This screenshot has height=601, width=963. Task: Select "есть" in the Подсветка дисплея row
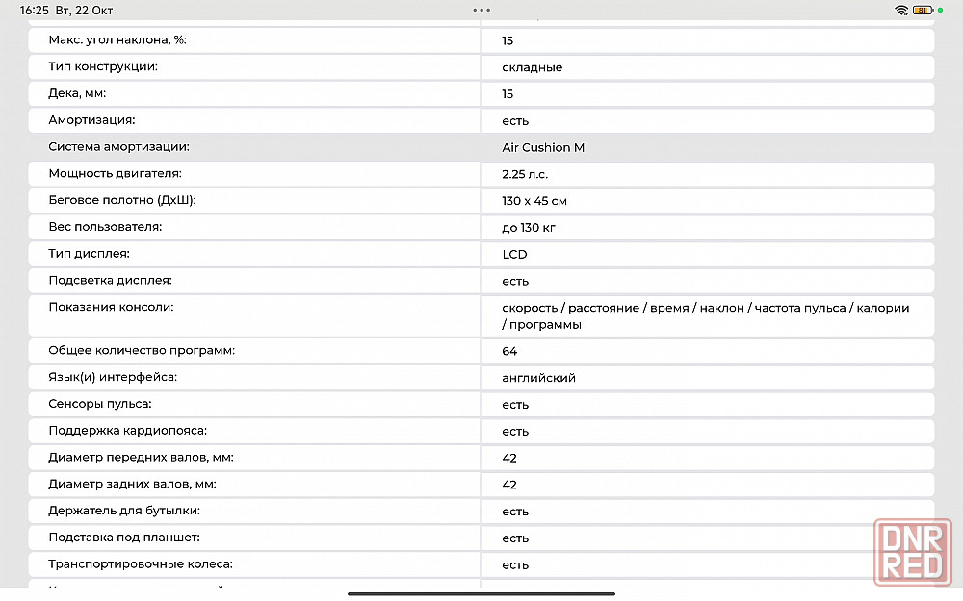click(515, 282)
